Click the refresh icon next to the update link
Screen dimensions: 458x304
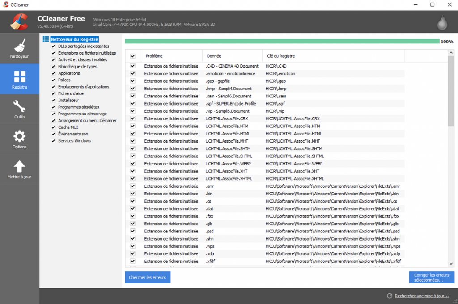click(x=389, y=296)
